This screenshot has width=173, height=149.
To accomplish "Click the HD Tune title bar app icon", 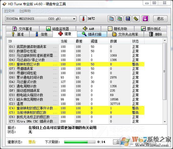I will pyautogui.click(x=4, y=4).
